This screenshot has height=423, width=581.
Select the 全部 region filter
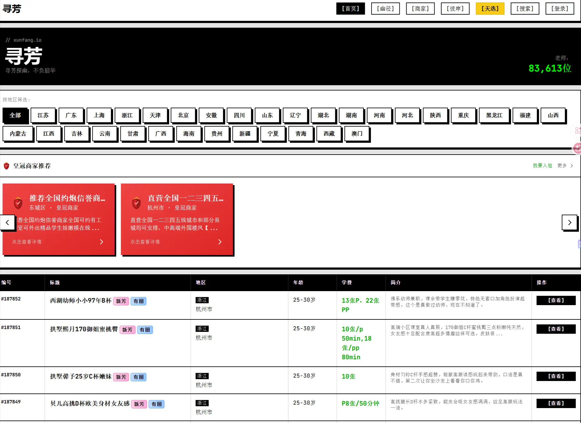coord(15,115)
